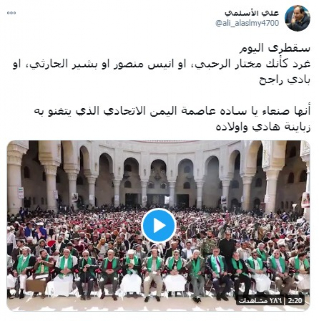
Task: Click the words بادي راجح
Action: pos(285,80)
